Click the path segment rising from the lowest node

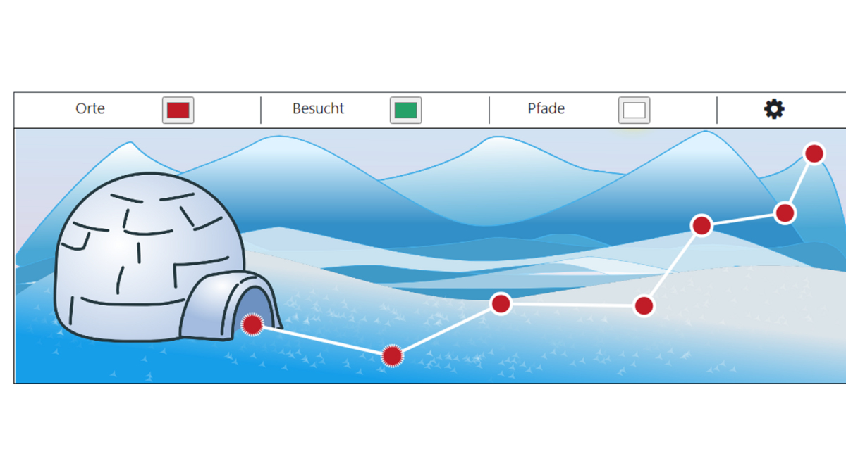coord(446,330)
